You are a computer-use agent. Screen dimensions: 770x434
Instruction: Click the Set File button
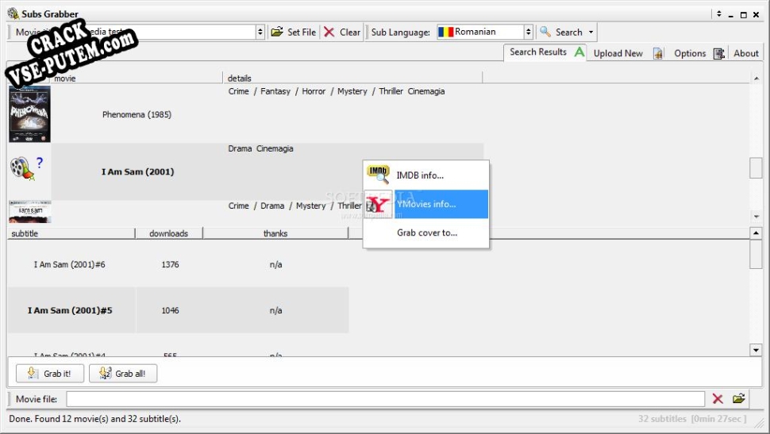coord(294,32)
